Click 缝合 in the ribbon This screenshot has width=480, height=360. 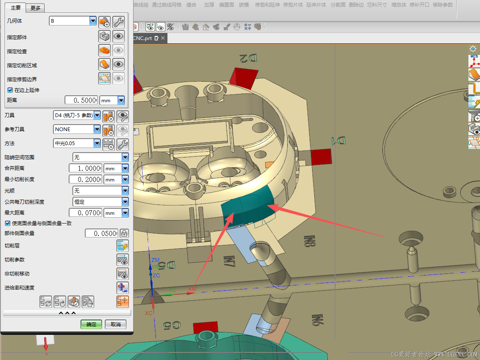[191, 5]
